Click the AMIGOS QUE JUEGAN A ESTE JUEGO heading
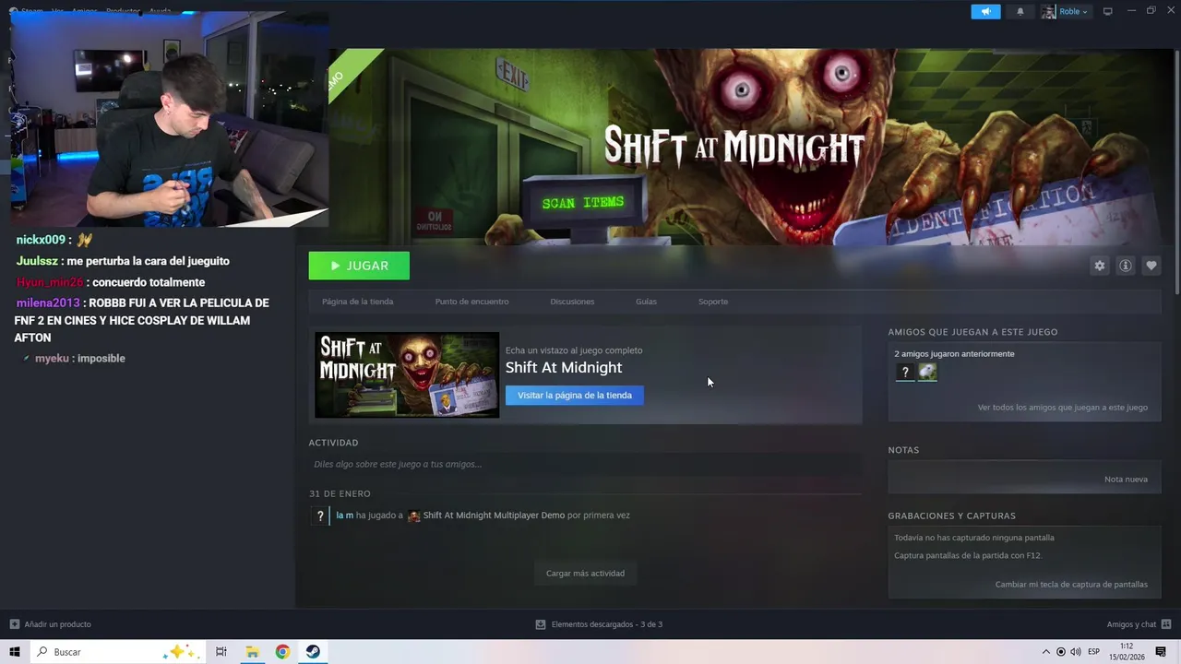 tap(972, 332)
